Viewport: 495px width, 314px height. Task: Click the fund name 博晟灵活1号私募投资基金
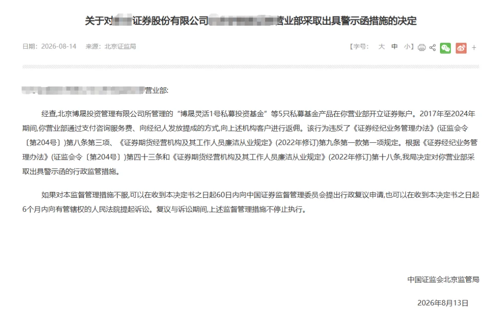pyautogui.click(x=222, y=114)
